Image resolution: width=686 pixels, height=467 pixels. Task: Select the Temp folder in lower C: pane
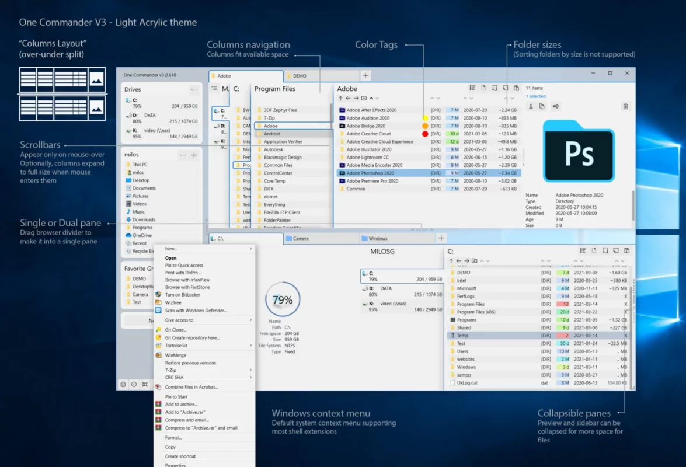tap(539, 336)
